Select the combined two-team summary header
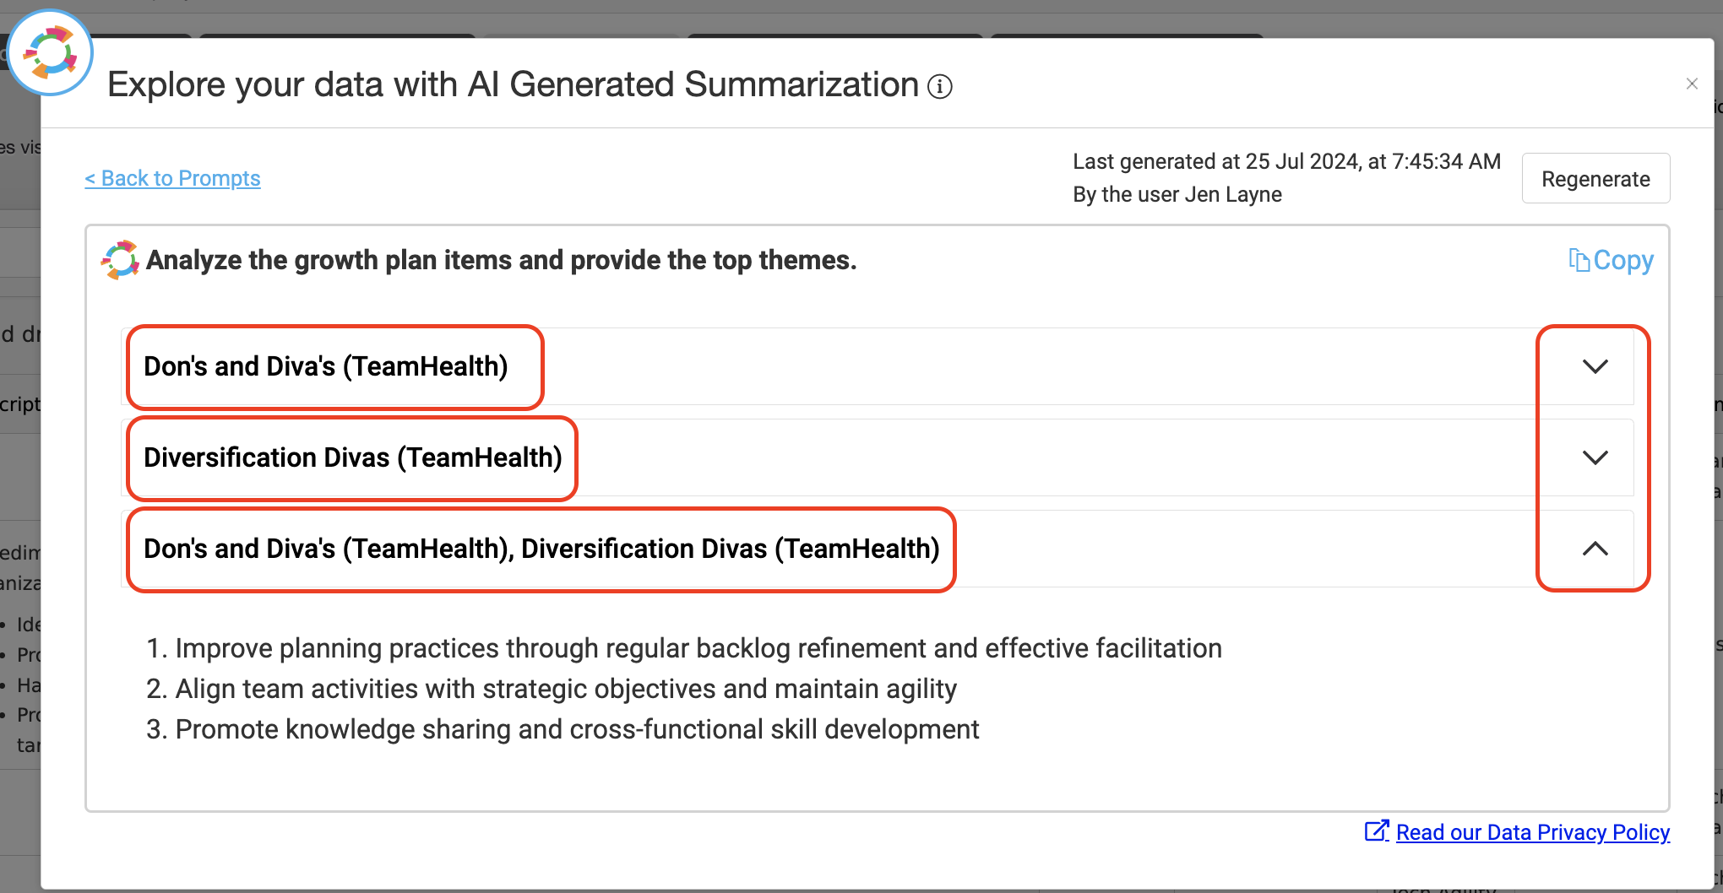The width and height of the screenshot is (1723, 893). (x=541, y=549)
